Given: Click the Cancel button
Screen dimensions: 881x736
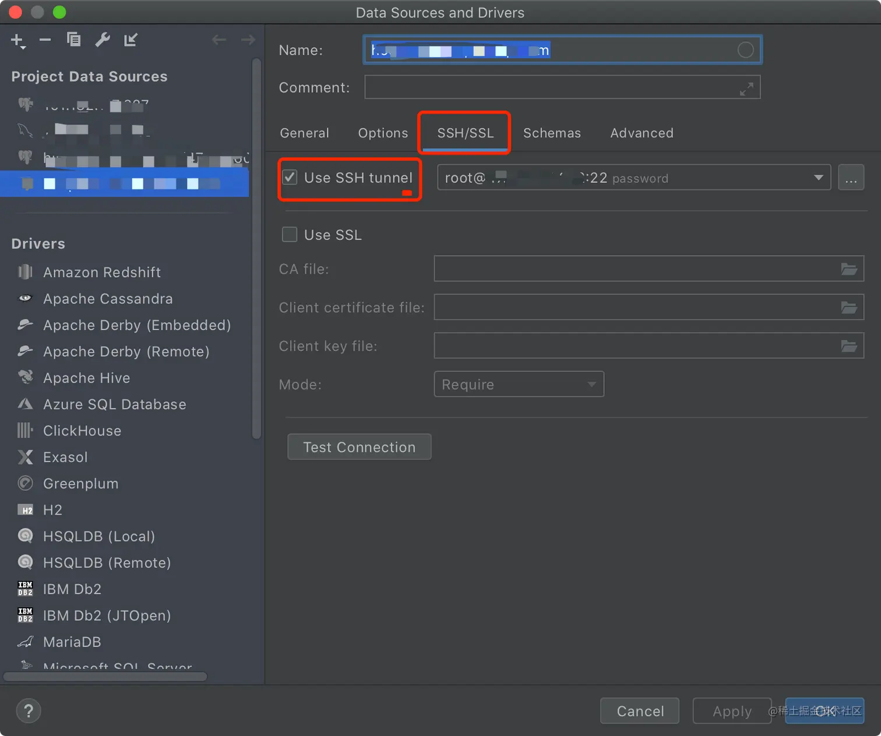Looking at the screenshot, I should (x=640, y=711).
